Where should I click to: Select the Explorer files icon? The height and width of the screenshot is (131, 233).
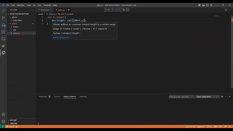pos(3,53)
